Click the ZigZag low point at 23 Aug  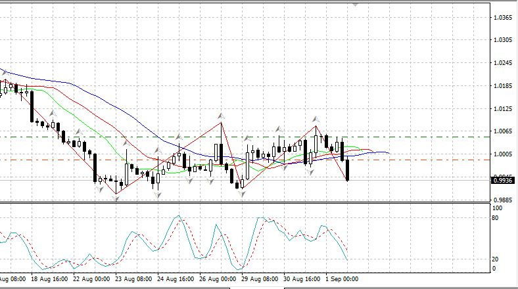tap(116, 193)
